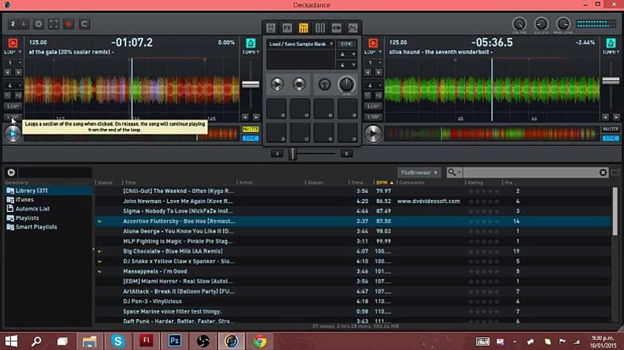Open left deck loop length 4 dropdown

point(13,86)
